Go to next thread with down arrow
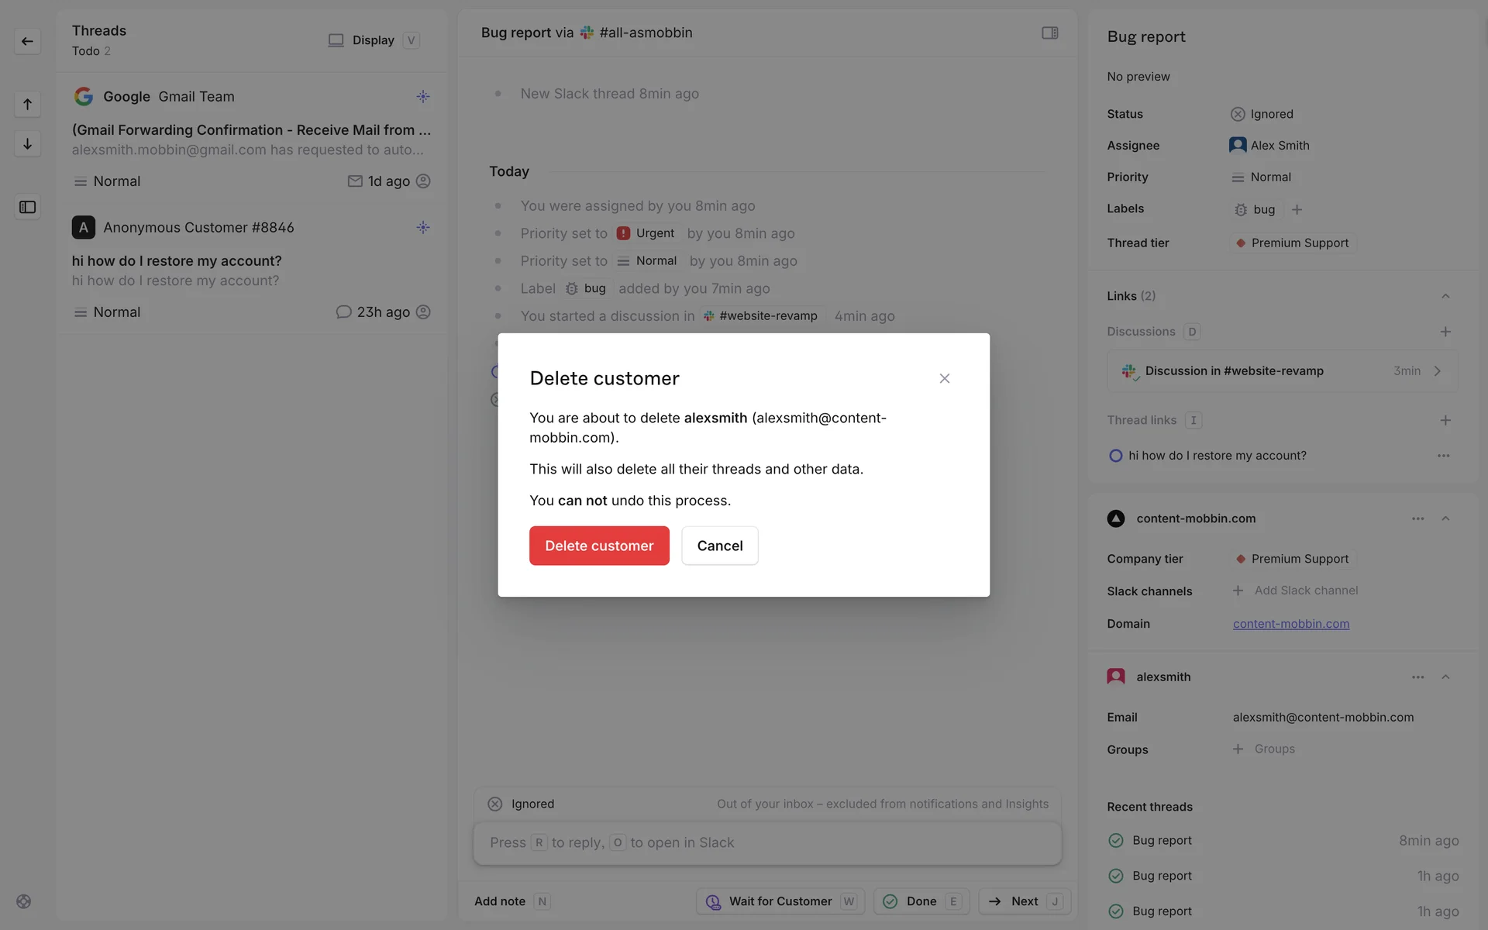 pos(27,144)
